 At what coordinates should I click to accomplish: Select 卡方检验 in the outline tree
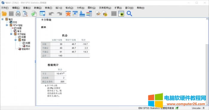(21, 34)
